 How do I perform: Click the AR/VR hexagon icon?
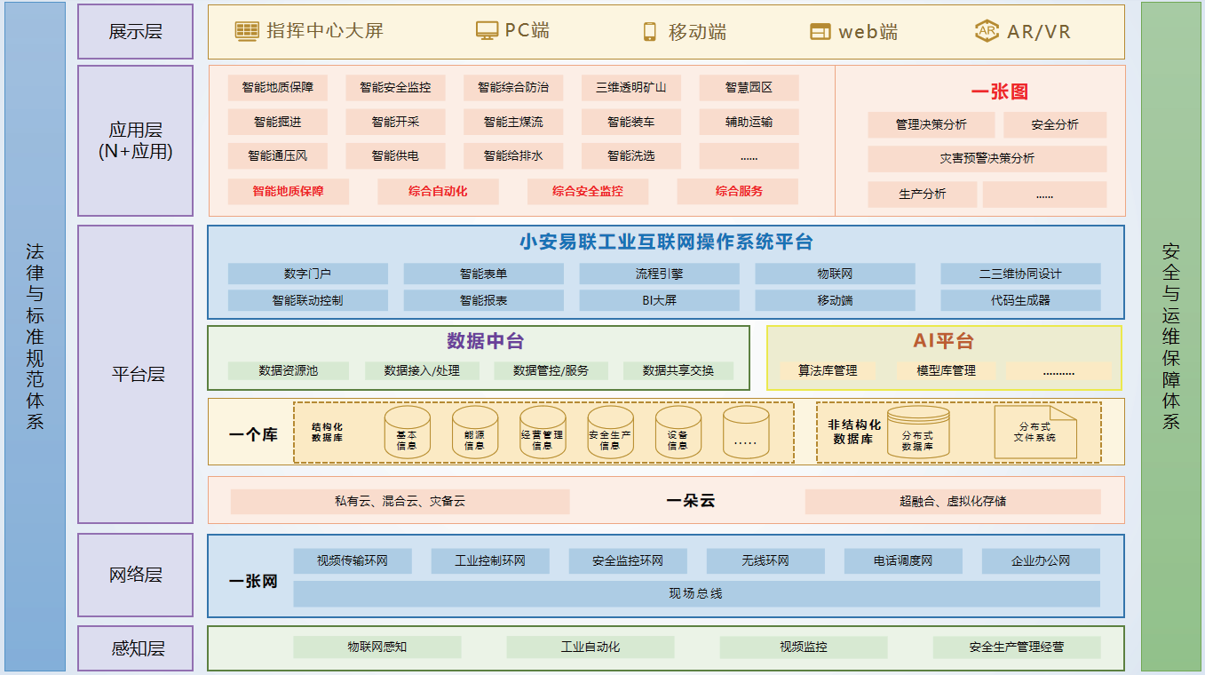987,31
